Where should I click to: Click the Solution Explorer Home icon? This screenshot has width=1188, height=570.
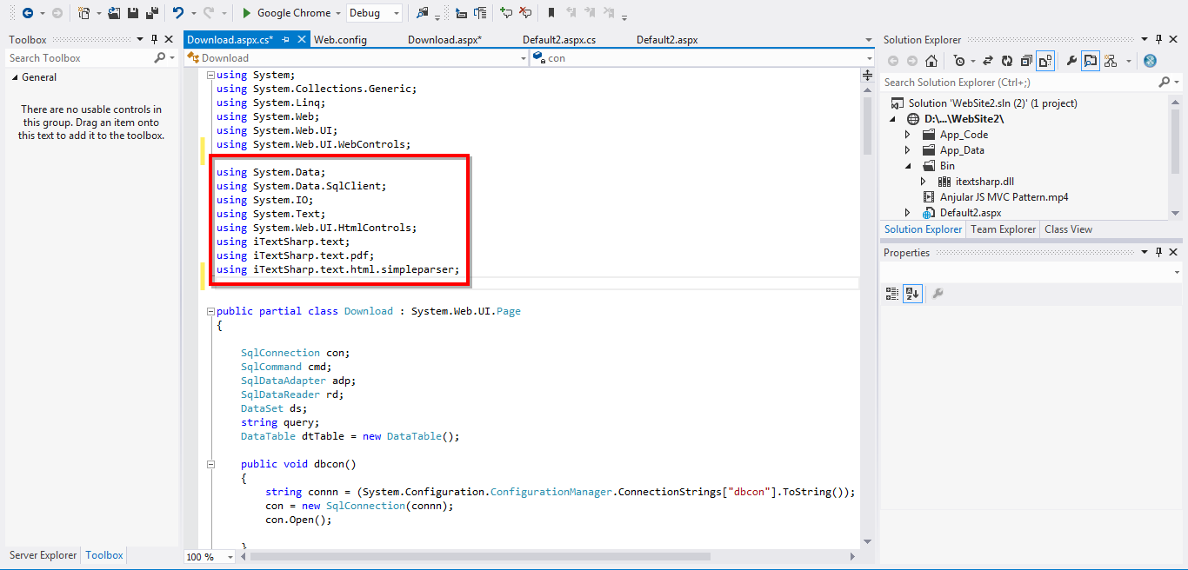point(931,61)
